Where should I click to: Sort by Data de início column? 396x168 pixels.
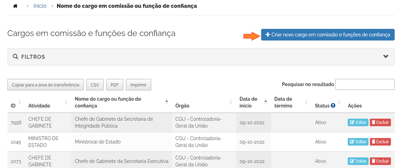(248, 102)
